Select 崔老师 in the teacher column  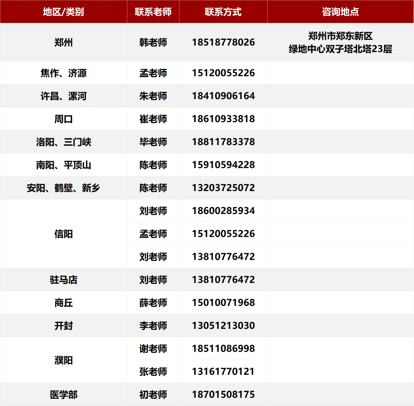[x=153, y=119]
